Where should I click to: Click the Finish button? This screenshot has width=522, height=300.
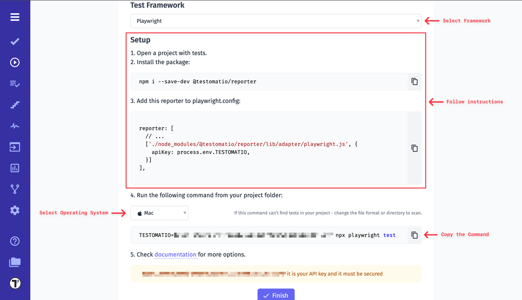point(276,295)
